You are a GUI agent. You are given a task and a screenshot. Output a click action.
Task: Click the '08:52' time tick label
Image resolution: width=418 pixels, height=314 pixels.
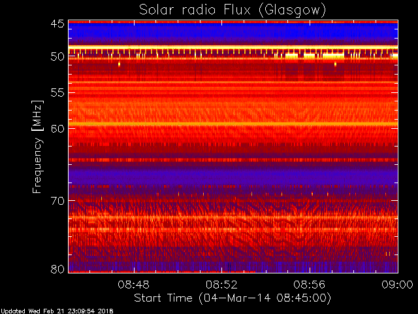pos(221,285)
